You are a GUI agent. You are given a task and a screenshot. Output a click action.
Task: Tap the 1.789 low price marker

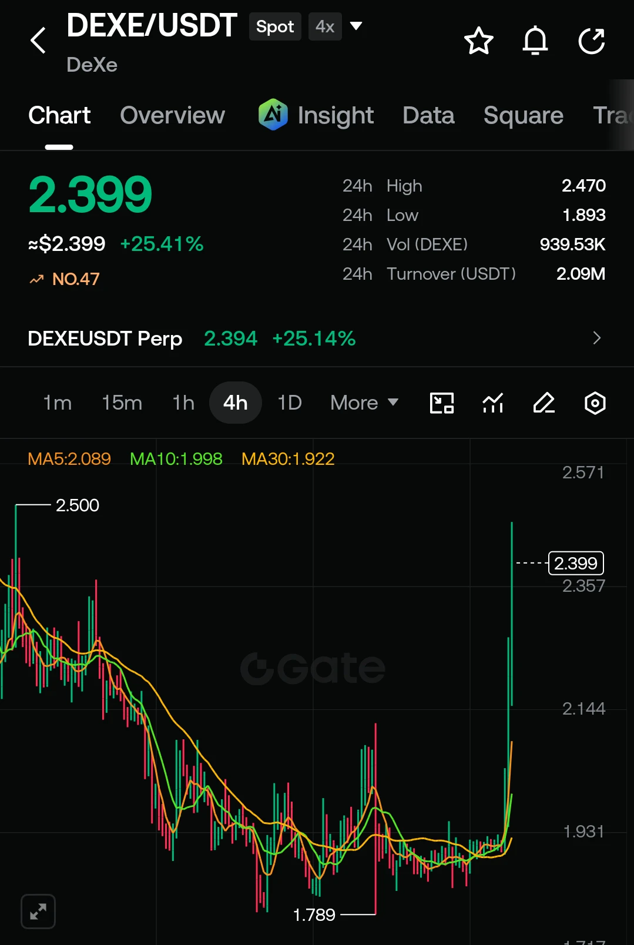[x=314, y=915]
